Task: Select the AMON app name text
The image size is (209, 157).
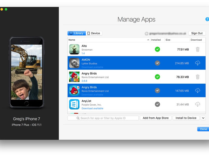Action: [86, 60]
